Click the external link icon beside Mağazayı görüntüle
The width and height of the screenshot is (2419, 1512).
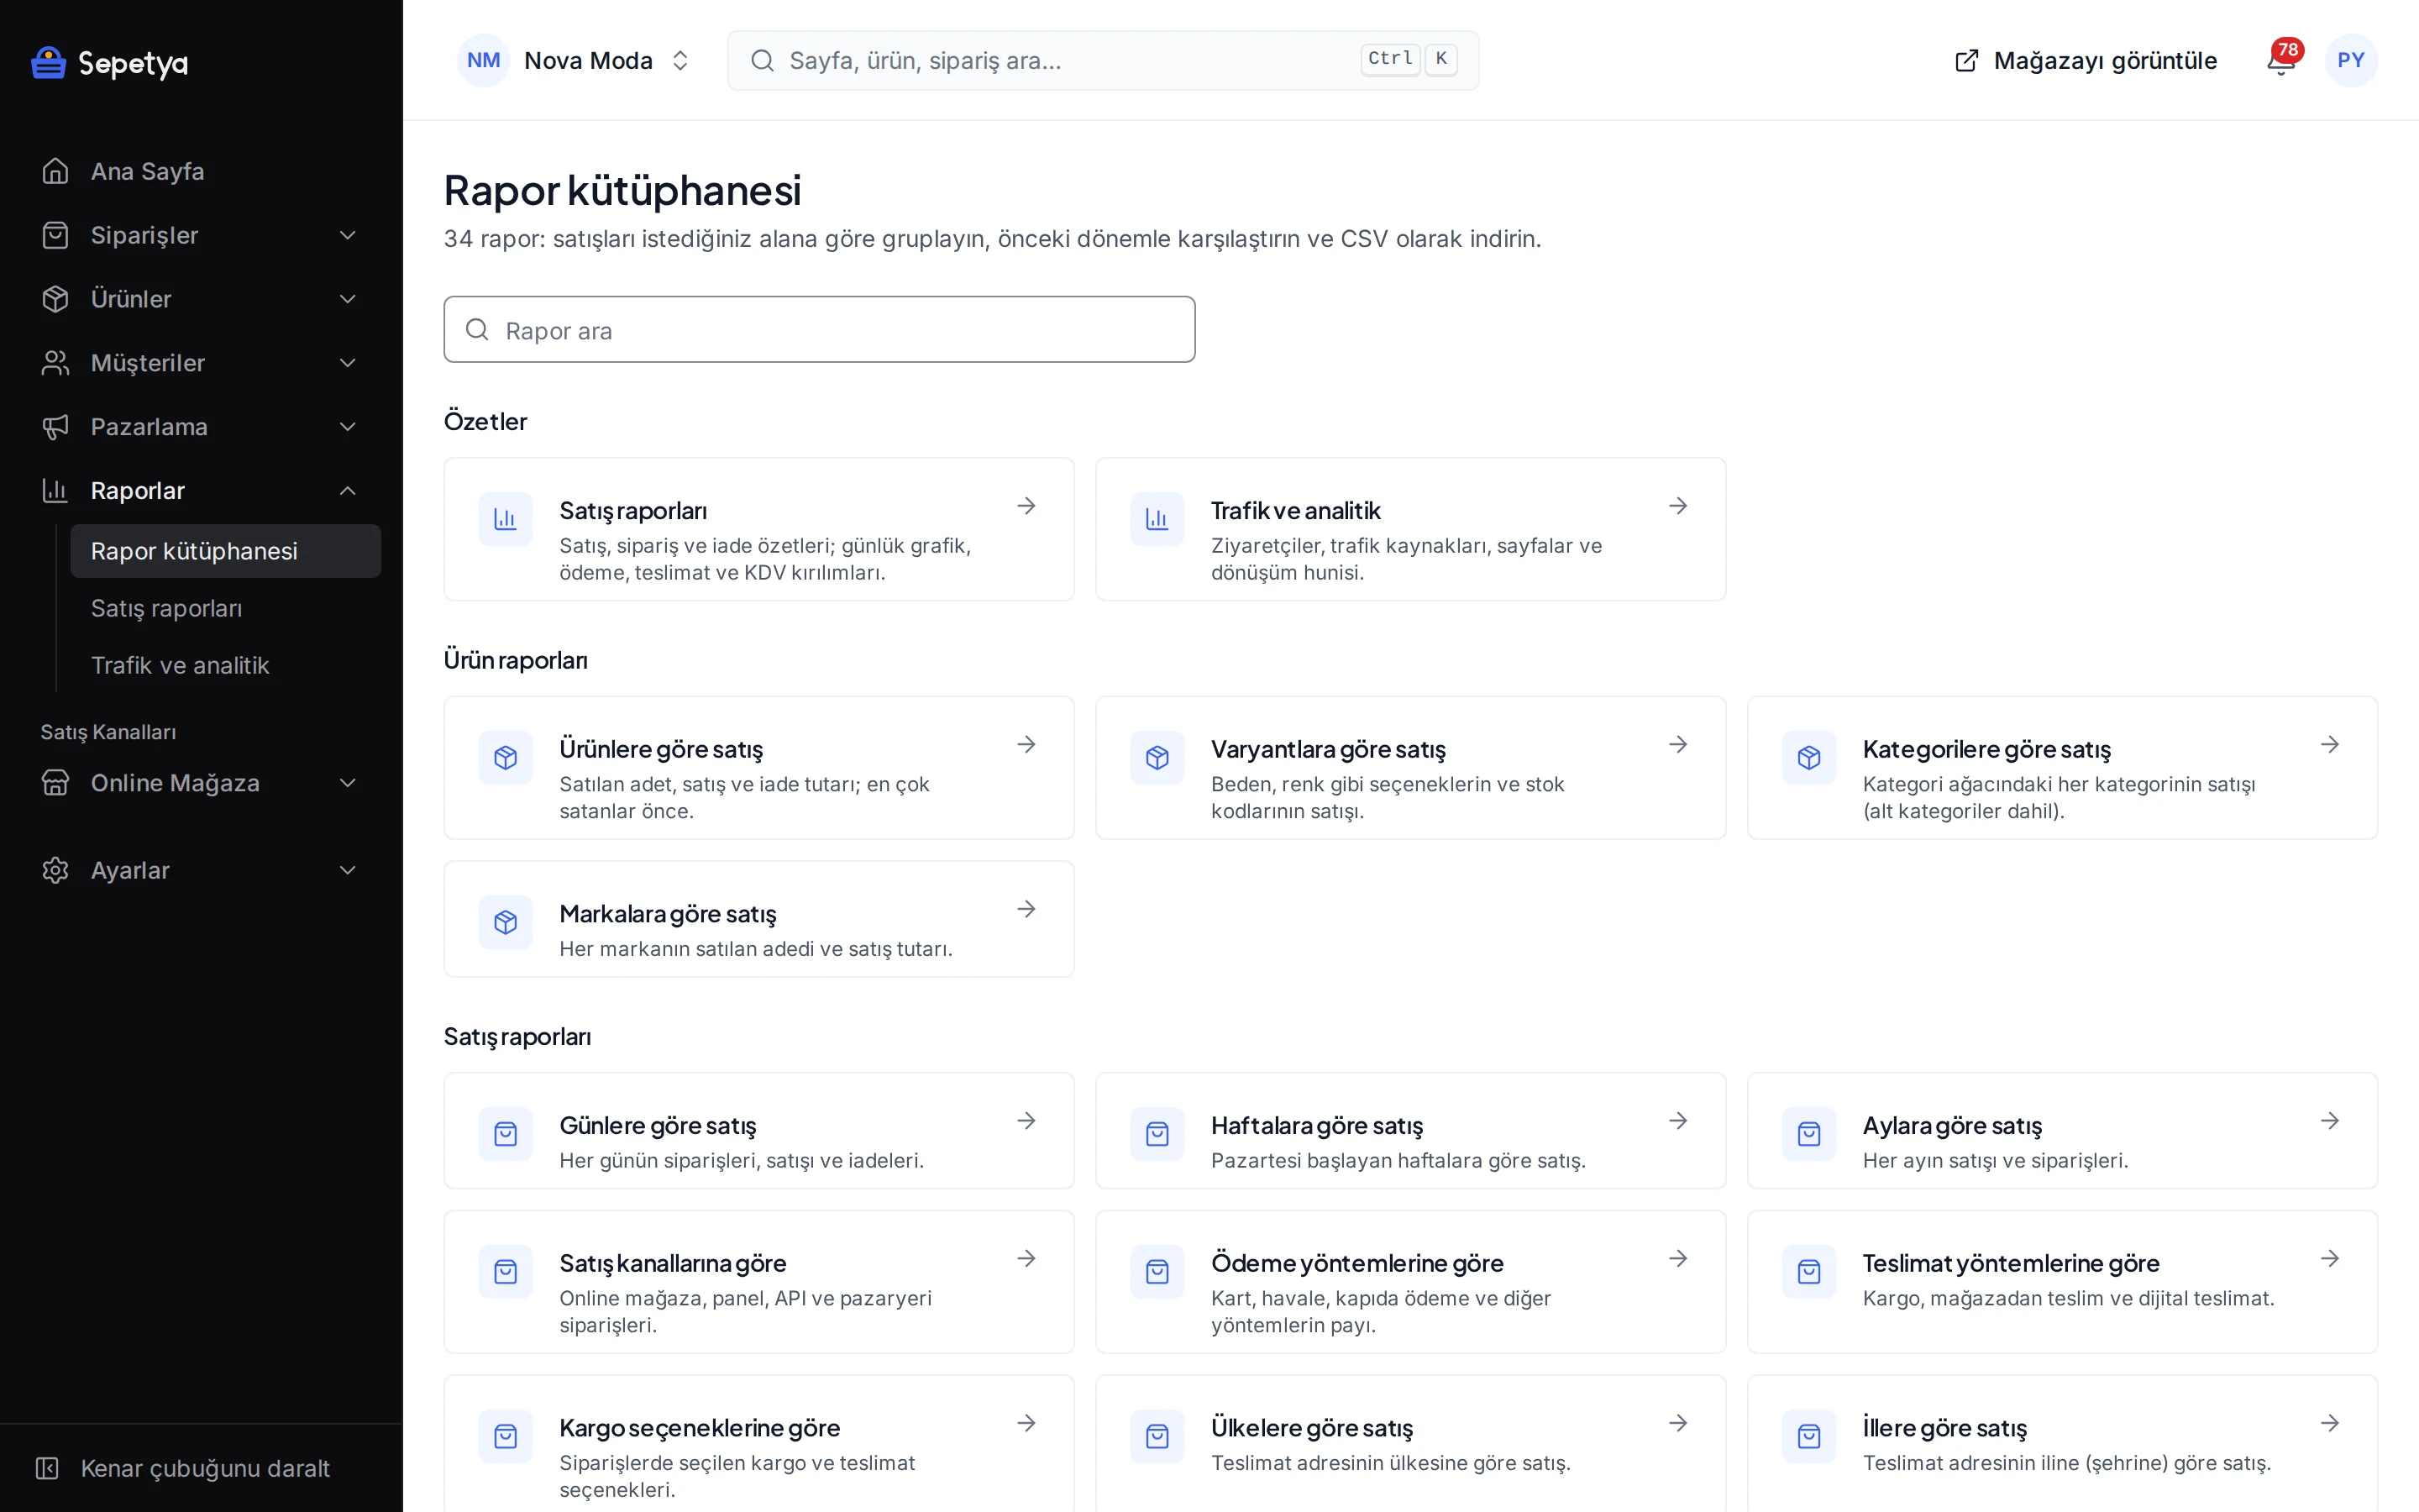point(1966,61)
